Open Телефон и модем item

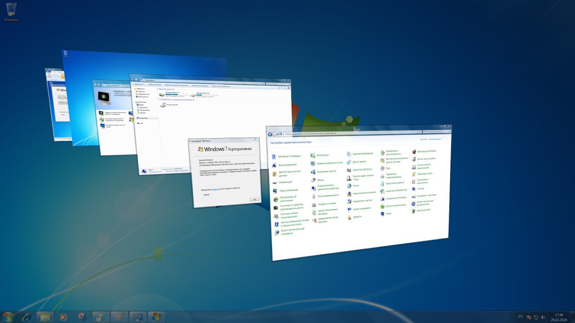coord(323,204)
